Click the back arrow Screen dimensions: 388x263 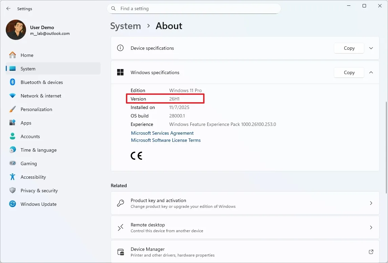tap(8, 8)
